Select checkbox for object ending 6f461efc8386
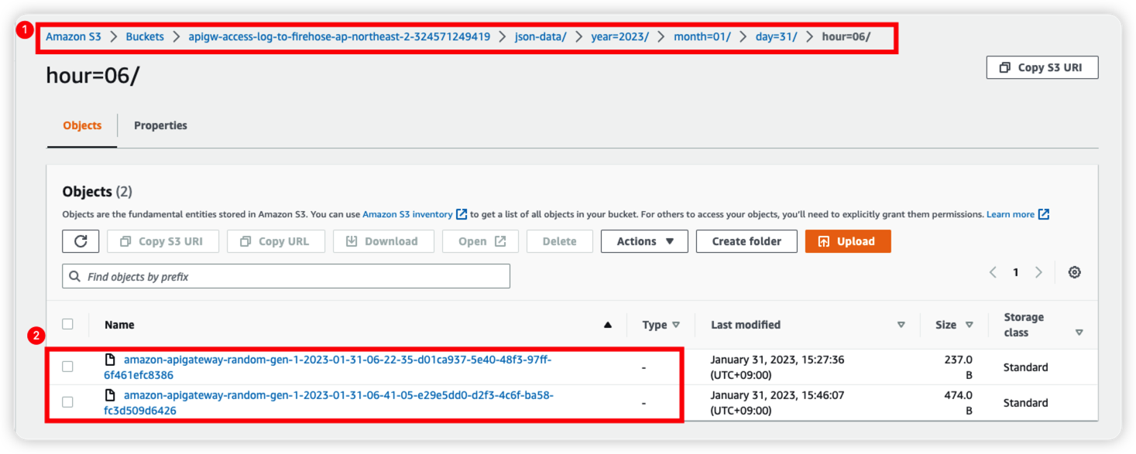The height and width of the screenshot is (454, 1136). (67, 367)
